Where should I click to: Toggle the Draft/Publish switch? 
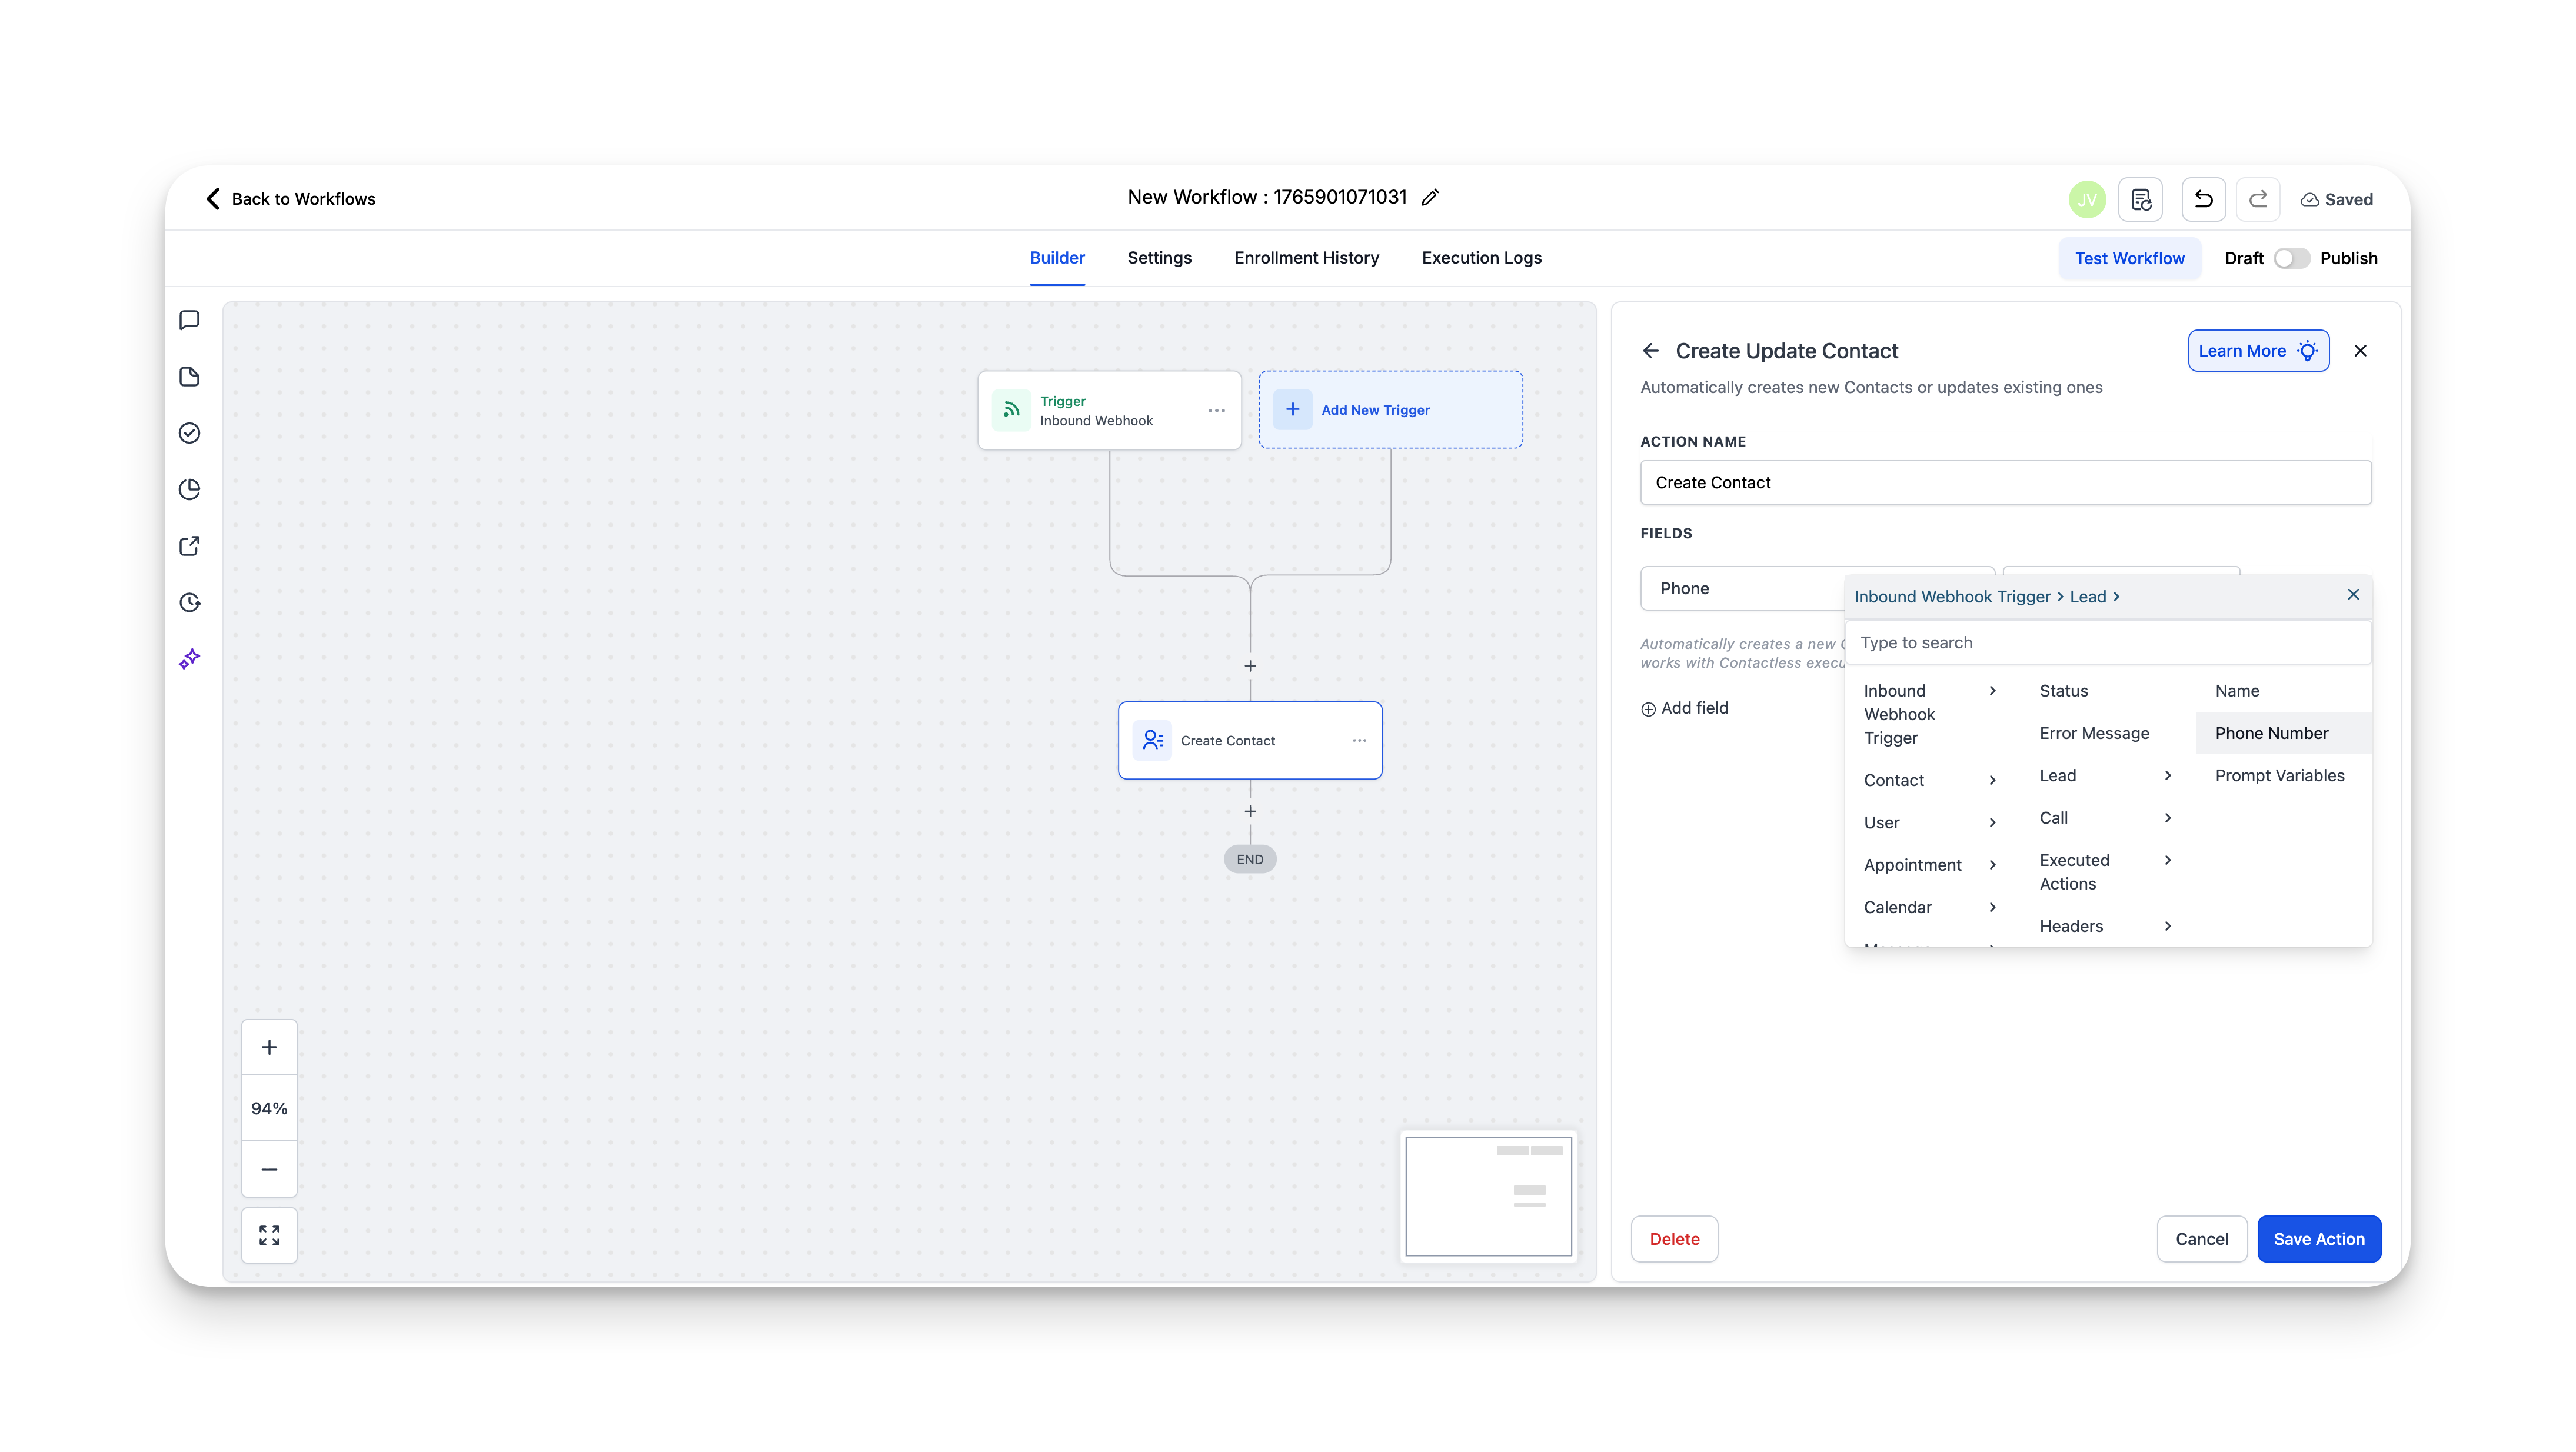[2291, 258]
